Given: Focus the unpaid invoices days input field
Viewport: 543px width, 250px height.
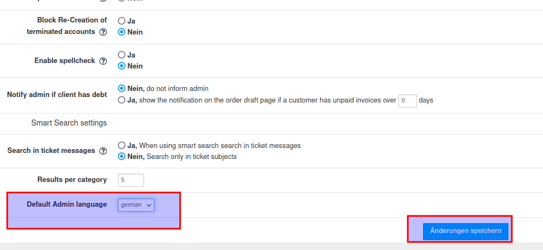Looking at the screenshot, I should tap(407, 101).
